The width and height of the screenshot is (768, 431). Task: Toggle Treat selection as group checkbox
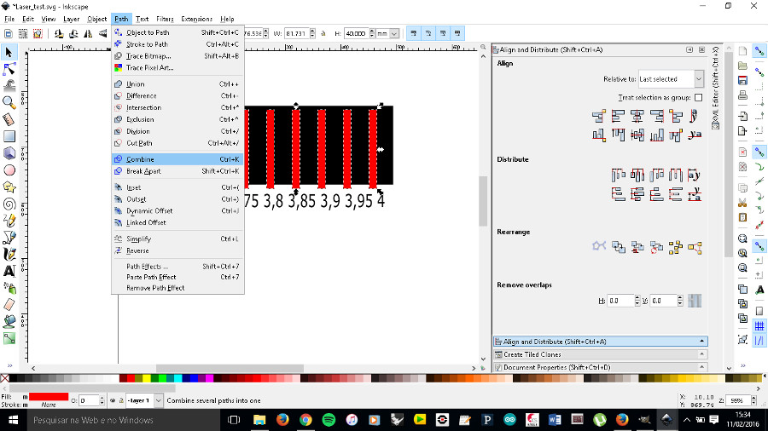(698, 98)
